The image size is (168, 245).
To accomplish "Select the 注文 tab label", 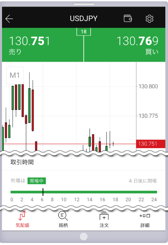I will (x=104, y=225).
